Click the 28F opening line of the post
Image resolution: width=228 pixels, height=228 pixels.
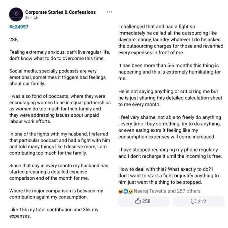[14, 40]
